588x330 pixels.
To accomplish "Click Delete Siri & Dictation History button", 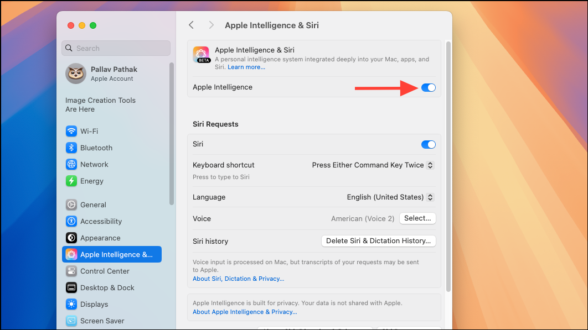I will point(378,241).
